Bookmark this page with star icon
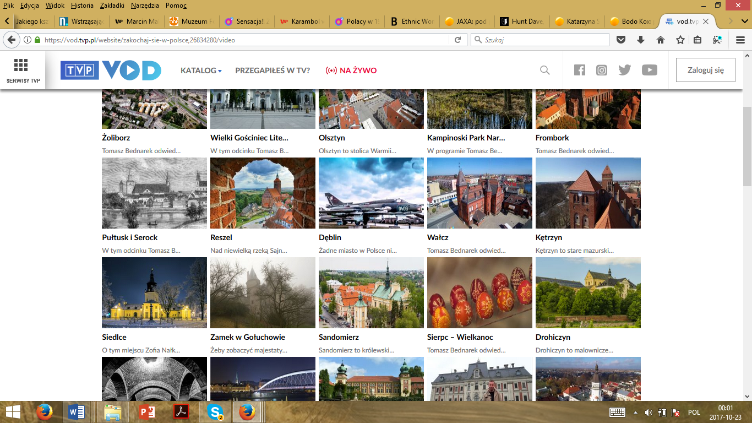This screenshot has width=752, height=423. (x=680, y=40)
